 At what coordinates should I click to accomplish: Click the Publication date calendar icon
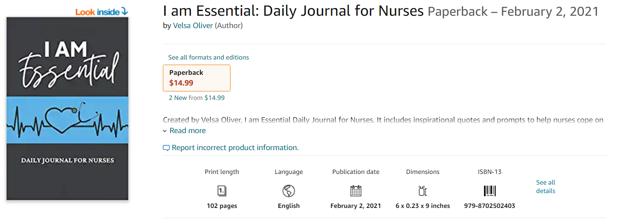[x=356, y=191]
